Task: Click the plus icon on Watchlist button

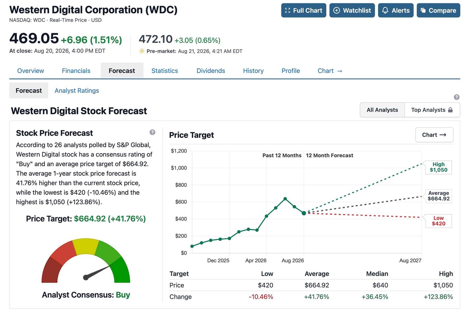Action: coord(337,10)
